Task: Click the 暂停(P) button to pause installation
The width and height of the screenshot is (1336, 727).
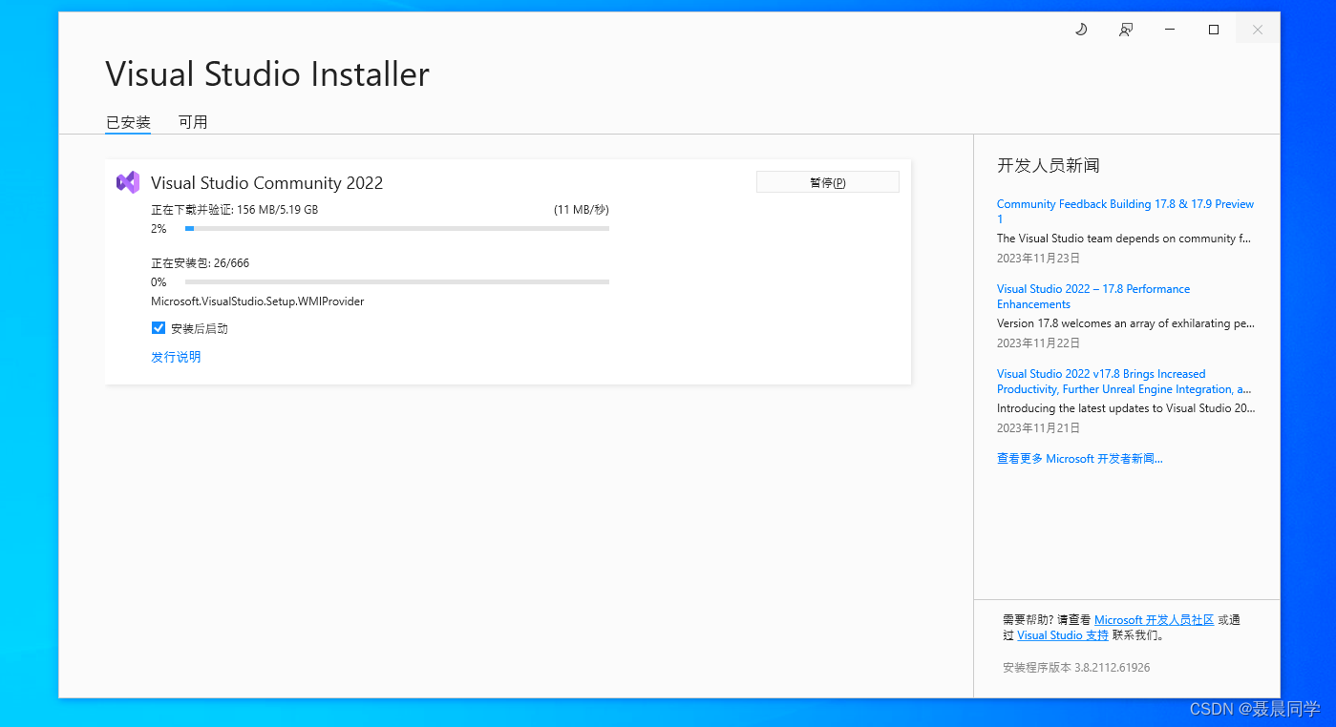Action: tap(827, 181)
